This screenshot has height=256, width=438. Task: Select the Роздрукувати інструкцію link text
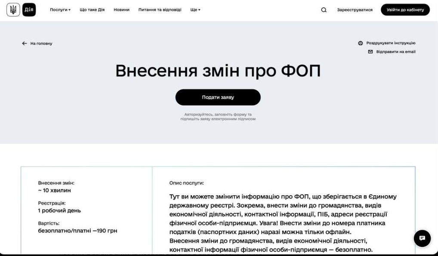click(391, 43)
